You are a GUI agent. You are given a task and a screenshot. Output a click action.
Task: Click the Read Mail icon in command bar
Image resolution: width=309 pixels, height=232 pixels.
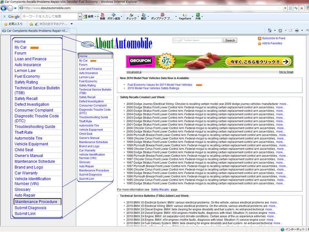pos(290,31)
